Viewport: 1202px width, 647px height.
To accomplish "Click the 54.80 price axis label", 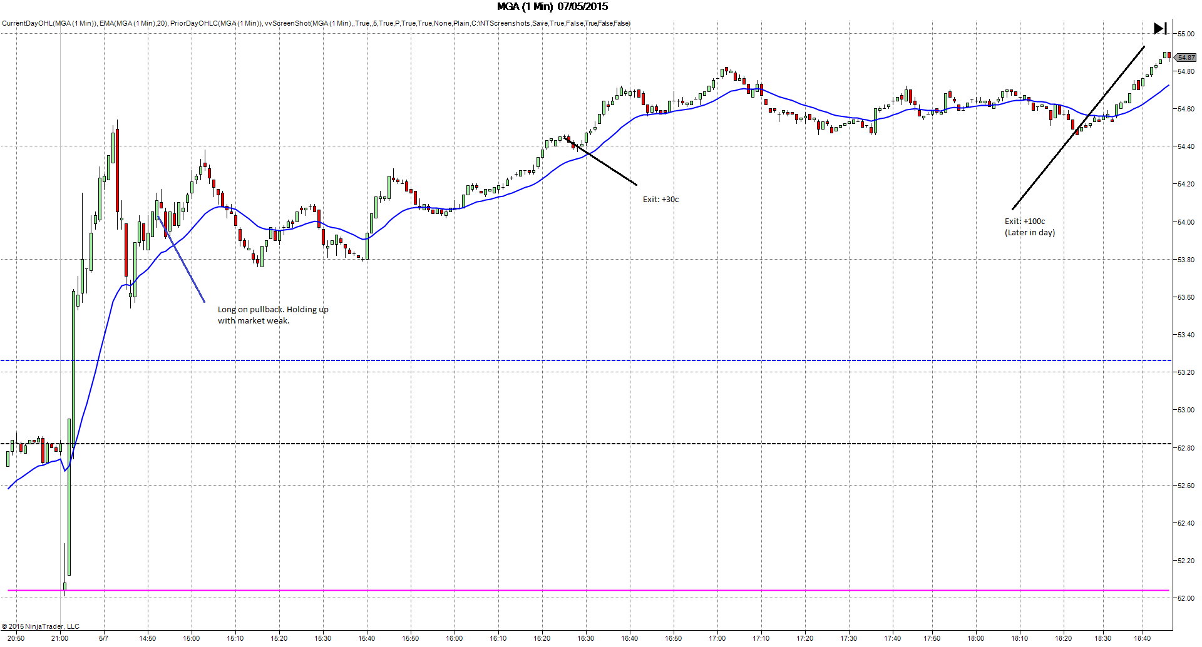I will coord(1186,71).
